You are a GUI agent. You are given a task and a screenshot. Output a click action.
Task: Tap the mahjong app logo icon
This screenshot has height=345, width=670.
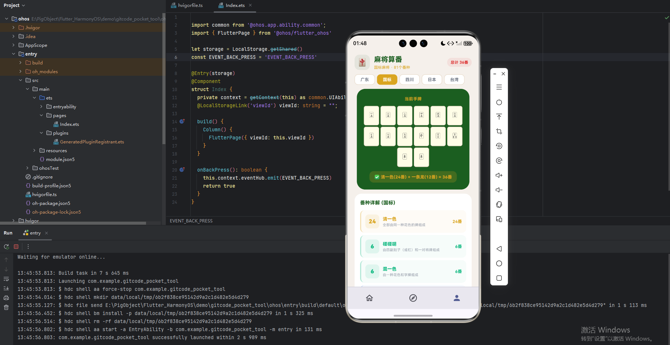coord(362,62)
